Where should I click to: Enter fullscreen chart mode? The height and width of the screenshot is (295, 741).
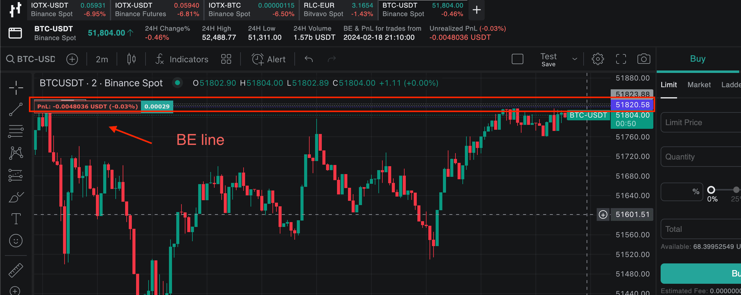(621, 59)
